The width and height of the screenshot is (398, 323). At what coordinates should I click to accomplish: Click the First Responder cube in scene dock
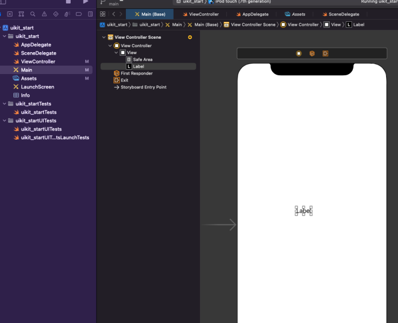click(312, 54)
